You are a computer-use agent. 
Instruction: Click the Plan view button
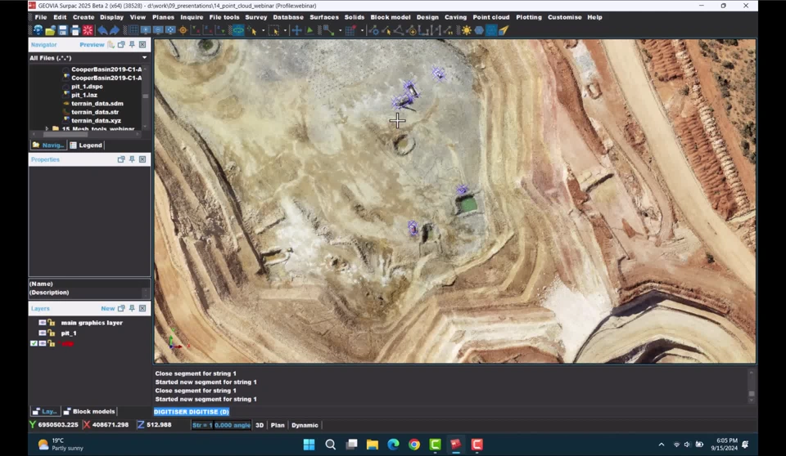click(278, 425)
